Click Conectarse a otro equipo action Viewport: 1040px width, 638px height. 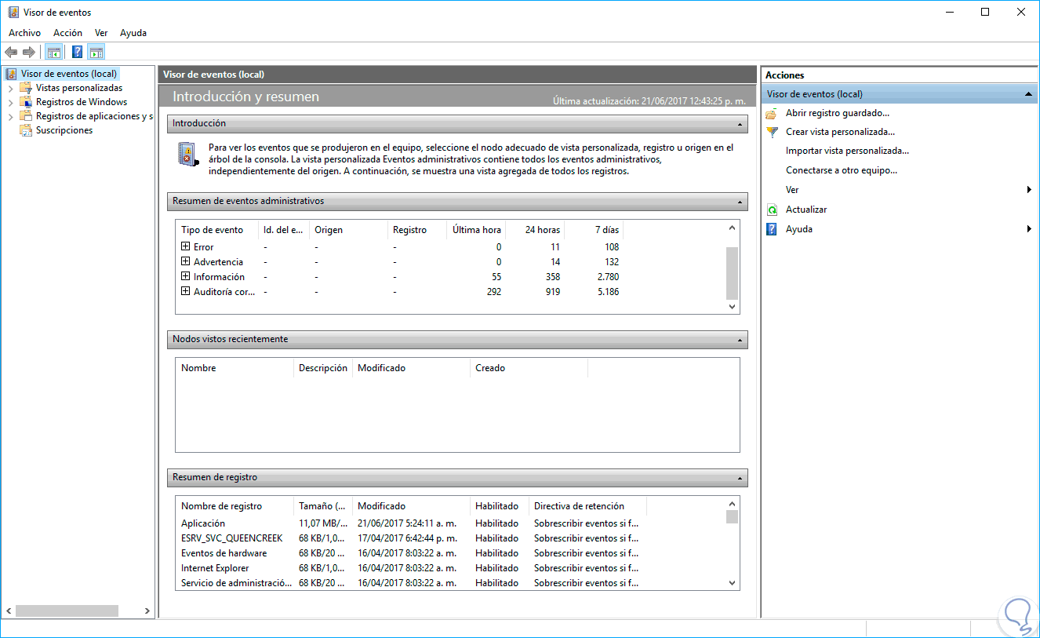point(841,170)
